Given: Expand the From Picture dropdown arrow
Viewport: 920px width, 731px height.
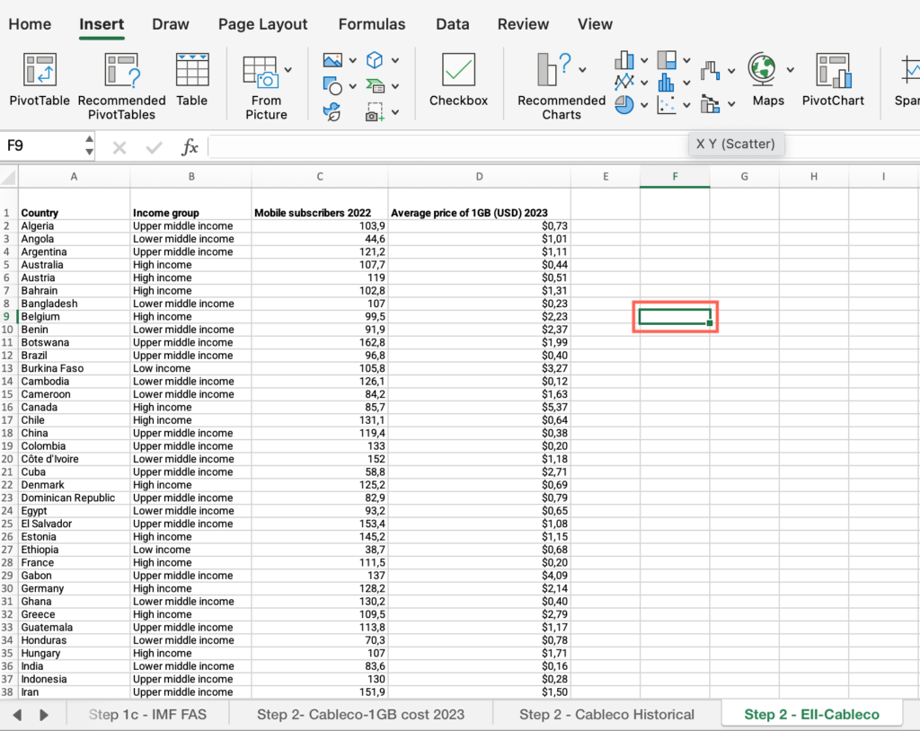Looking at the screenshot, I should point(288,70).
